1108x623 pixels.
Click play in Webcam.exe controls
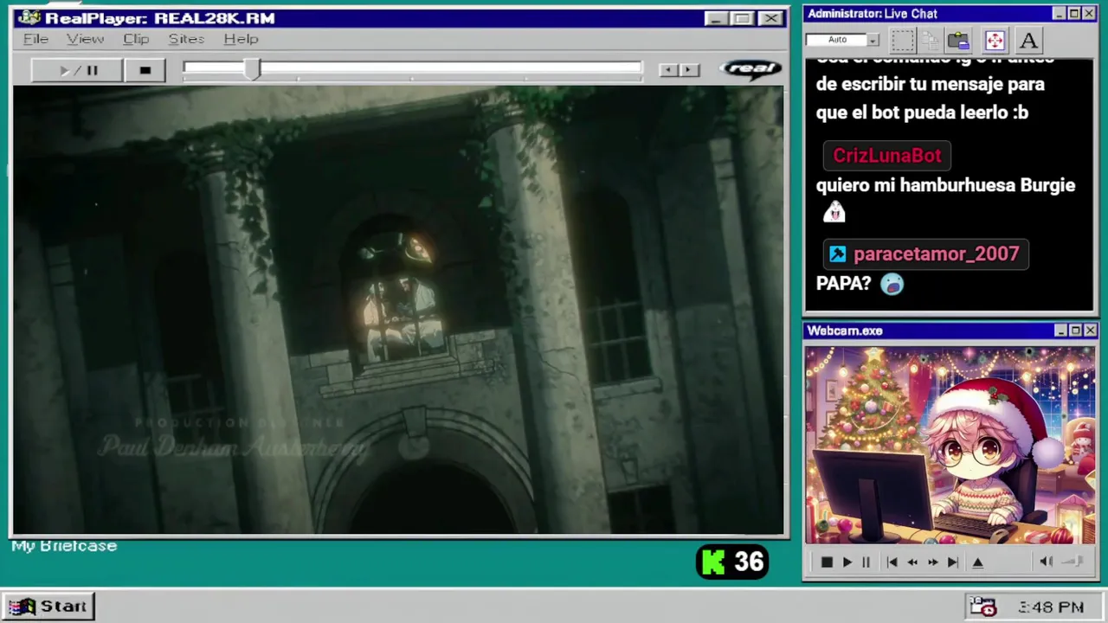coord(847,562)
